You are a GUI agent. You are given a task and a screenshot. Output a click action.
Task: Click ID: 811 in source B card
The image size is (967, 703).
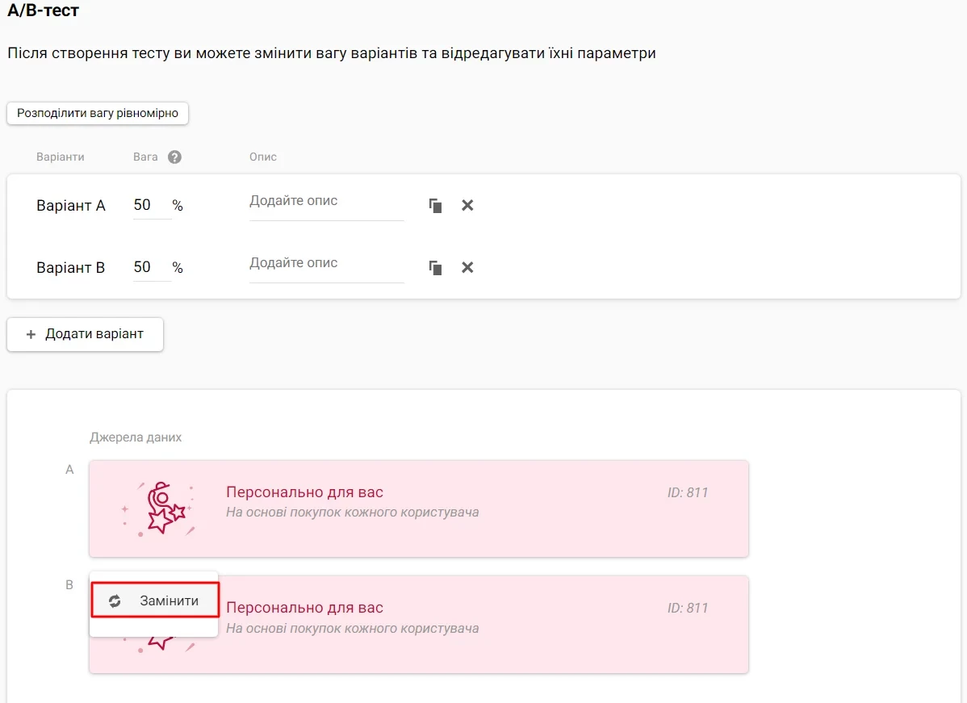click(x=688, y=608)
